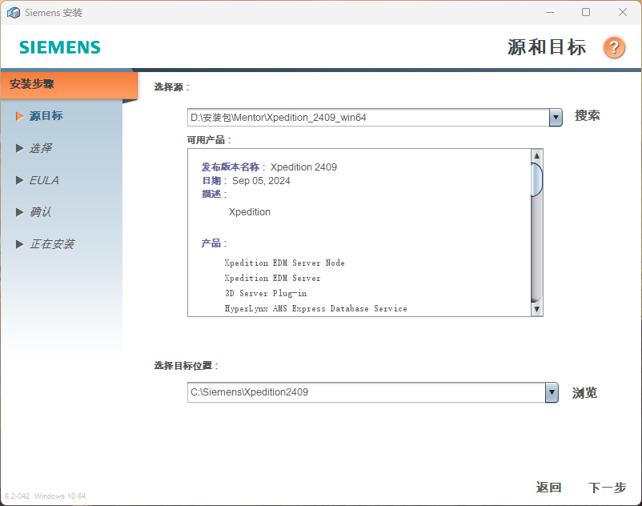Click 返回 to go back
642x506 pixels.
[x=548, y=488]
